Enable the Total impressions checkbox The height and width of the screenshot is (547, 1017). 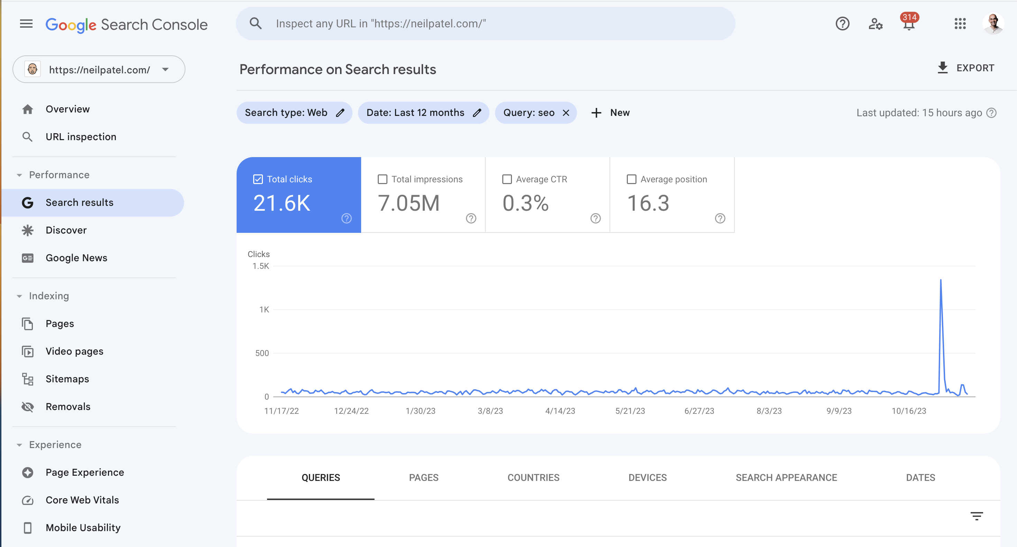point(382,179)
